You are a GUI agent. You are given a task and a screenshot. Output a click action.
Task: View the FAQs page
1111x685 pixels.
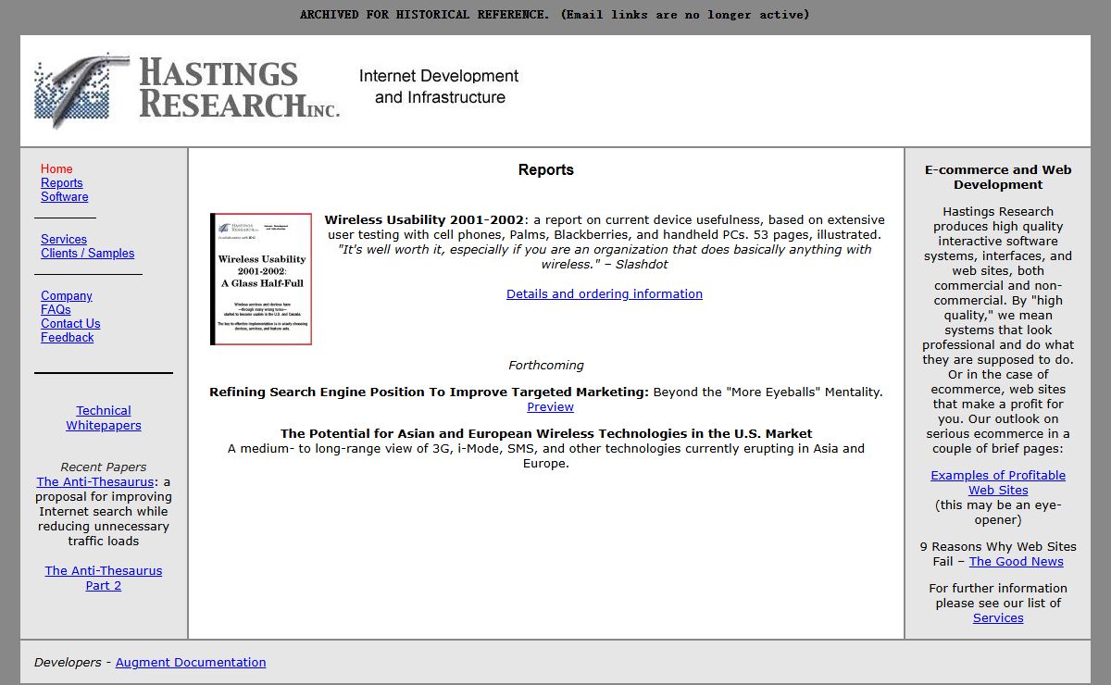click(x=56, y=309)
